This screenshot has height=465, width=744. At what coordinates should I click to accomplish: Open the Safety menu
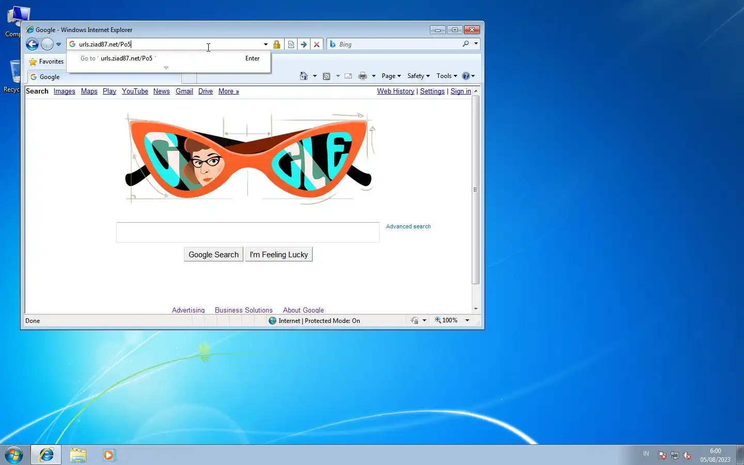tap(419, 76)
